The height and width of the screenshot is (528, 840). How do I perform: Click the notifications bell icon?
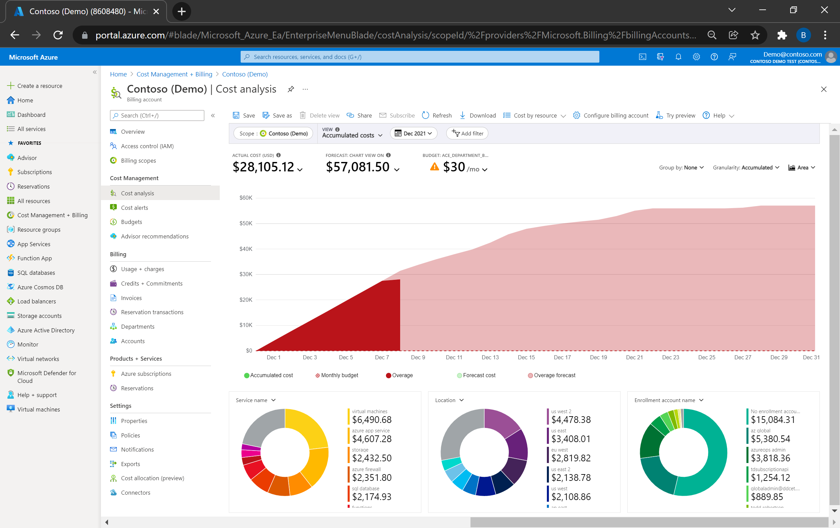point(678,57)
